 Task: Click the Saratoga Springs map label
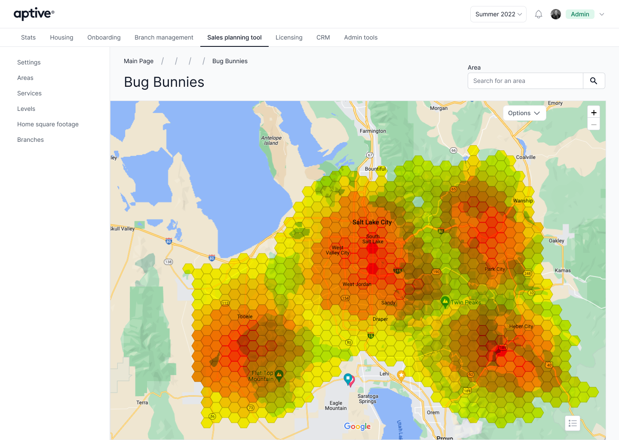368,399
